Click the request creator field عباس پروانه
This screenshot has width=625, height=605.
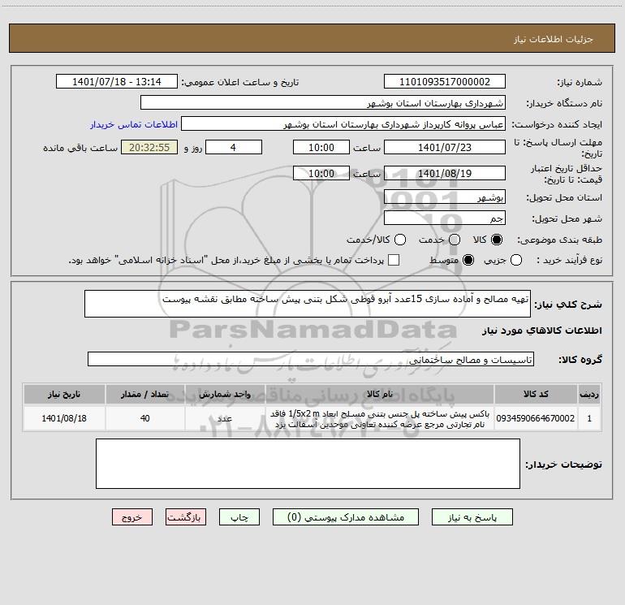[x=343, y=124]
